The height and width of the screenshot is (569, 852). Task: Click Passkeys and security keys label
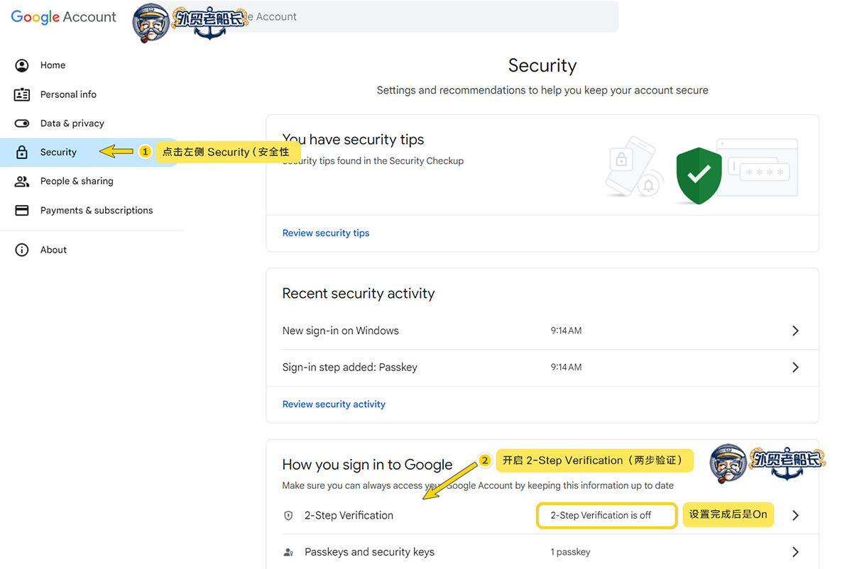369,552
